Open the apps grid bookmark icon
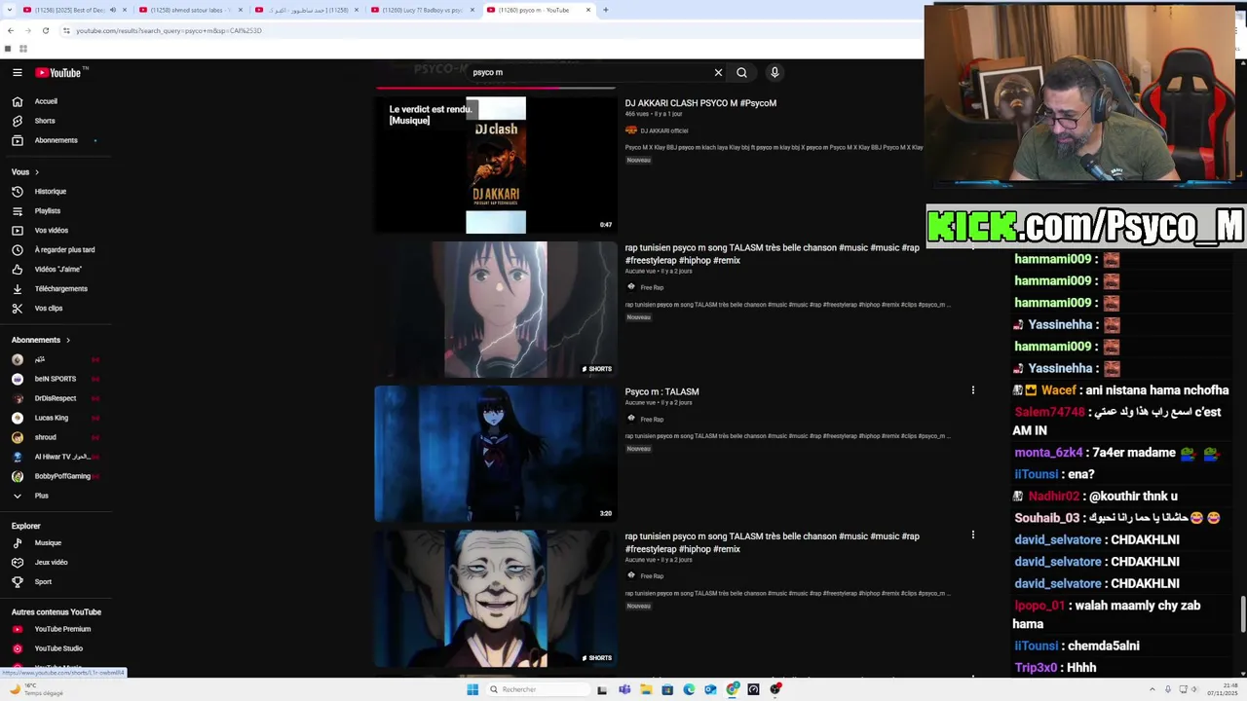The image size is (1247, 701). coord(23,49)
